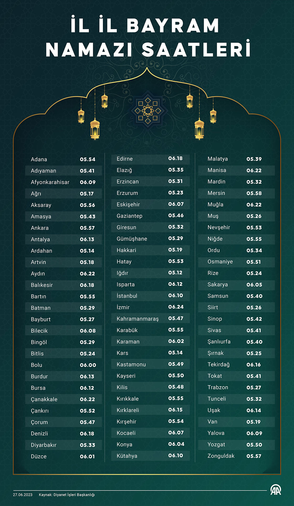Select the Ankara row in the list
The height and width of the screenshot is (506, 294).
click(63, 228)
